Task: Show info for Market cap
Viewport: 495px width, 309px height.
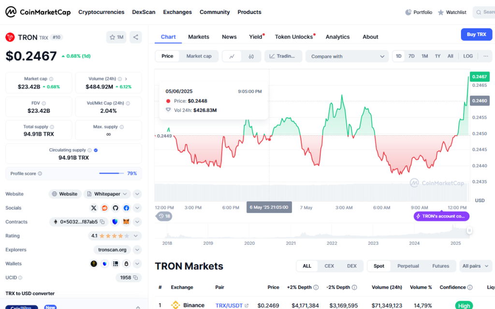Action: [51, 79]
